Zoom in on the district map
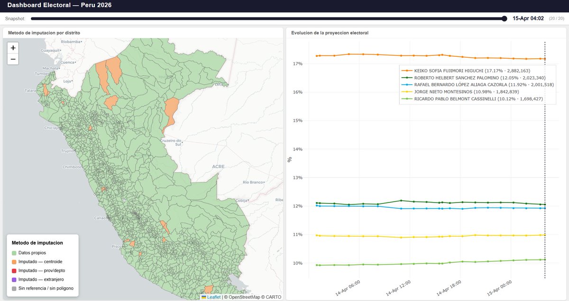 pos(13,48)
